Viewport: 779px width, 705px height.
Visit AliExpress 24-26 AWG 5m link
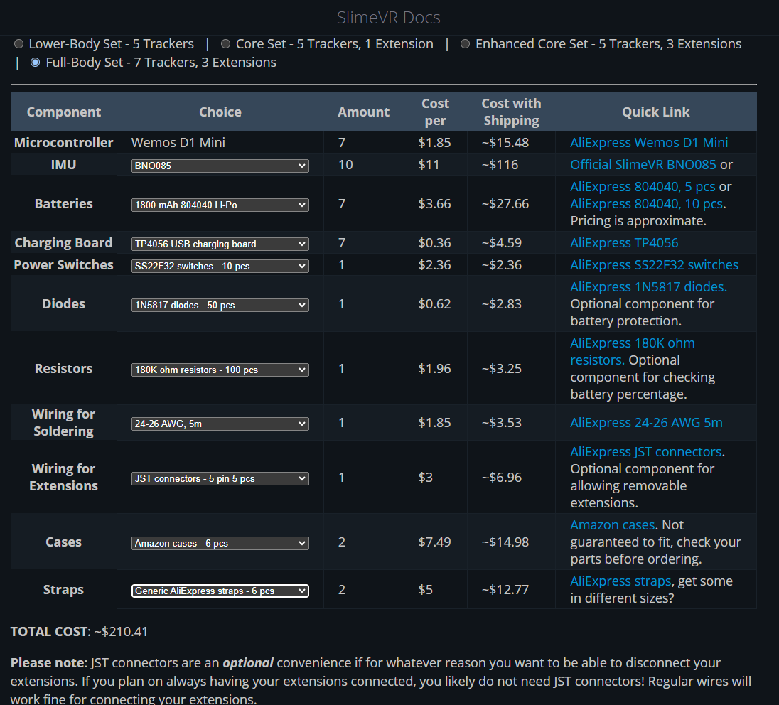pos(646,423)
